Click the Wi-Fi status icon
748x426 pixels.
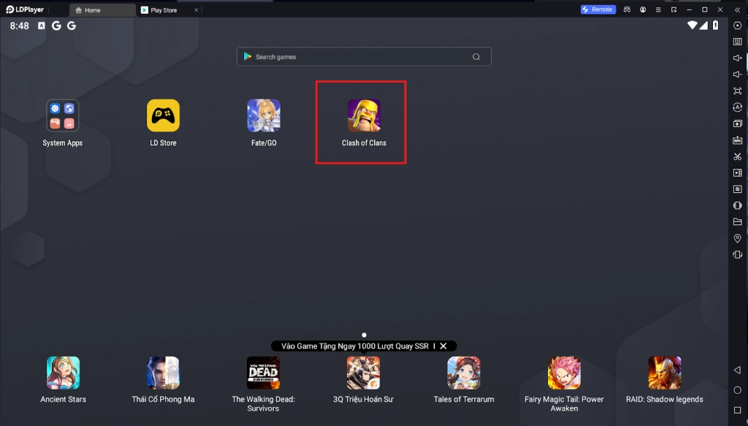(x=692, y=26)
